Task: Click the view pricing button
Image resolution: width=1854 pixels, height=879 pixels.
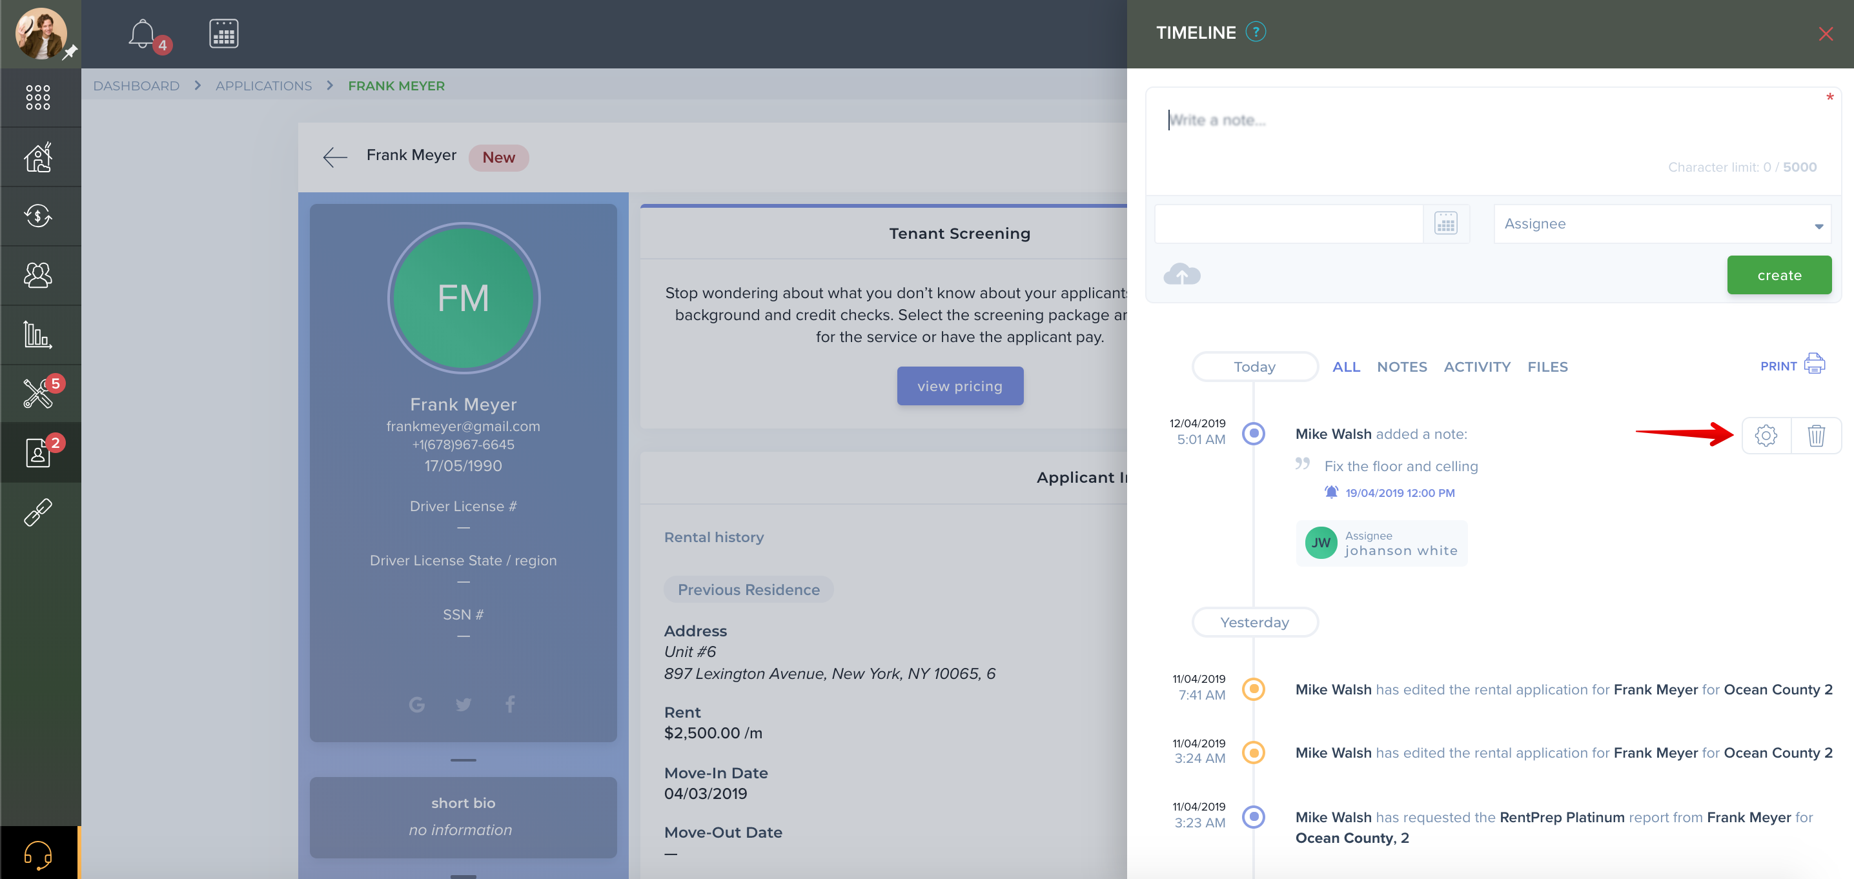Action: coord(959,387)
